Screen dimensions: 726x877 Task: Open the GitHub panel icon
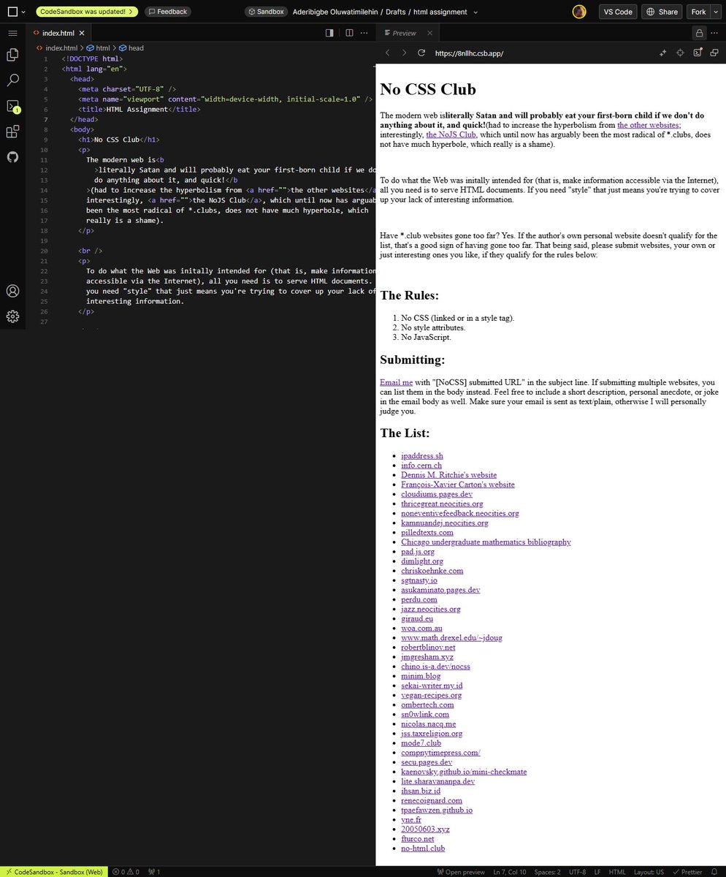(12, 157)
